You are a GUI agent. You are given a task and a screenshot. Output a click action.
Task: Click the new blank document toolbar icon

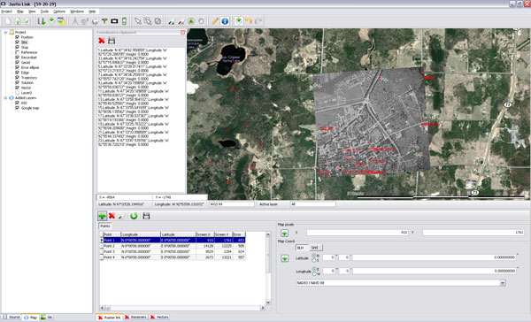pos(8,21)
